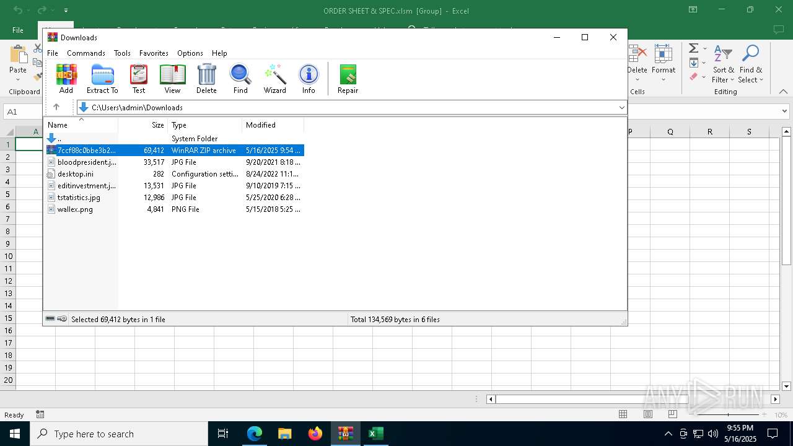Redo action in Excel quick access
This screenshot has width=793, height=446.
pyautogui.click(x=42, y=10)
